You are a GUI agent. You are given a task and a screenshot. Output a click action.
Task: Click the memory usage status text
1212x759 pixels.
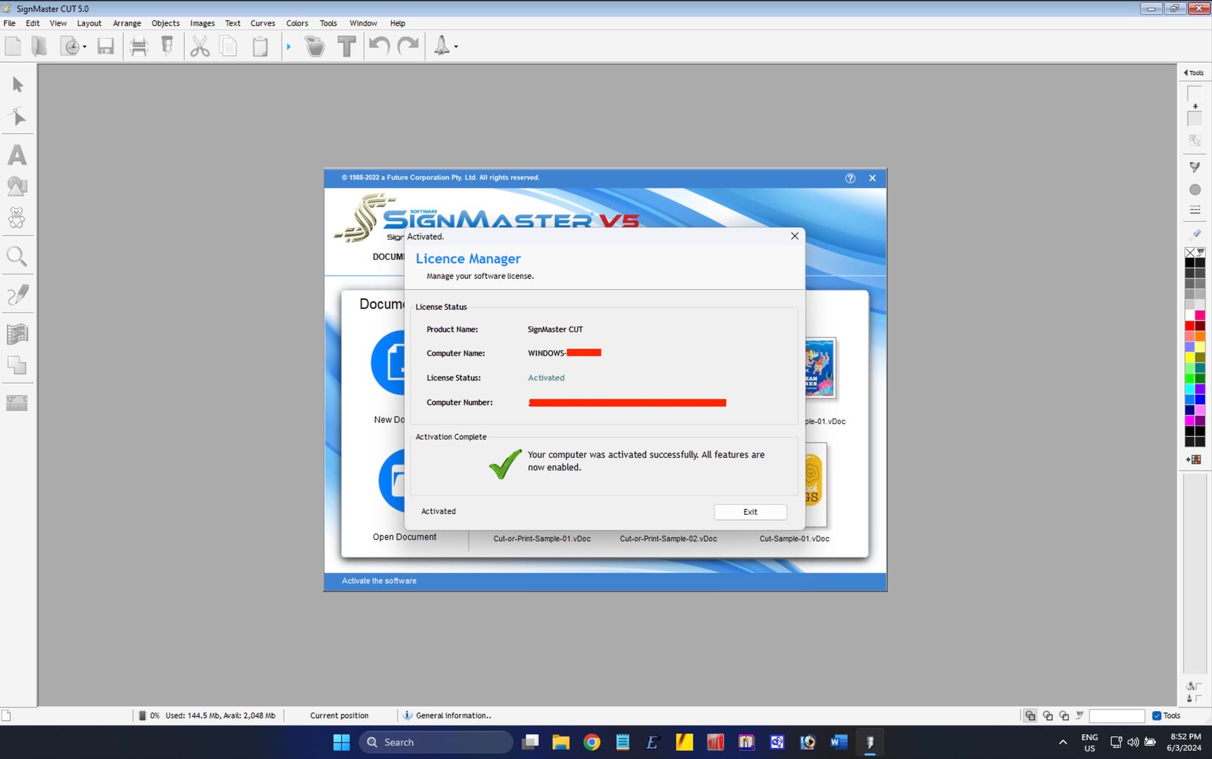[220, 715]
